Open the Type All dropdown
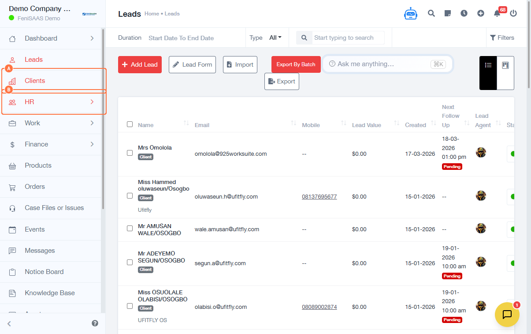The width and height of the screenshot is (531, 334). (275, 38)
